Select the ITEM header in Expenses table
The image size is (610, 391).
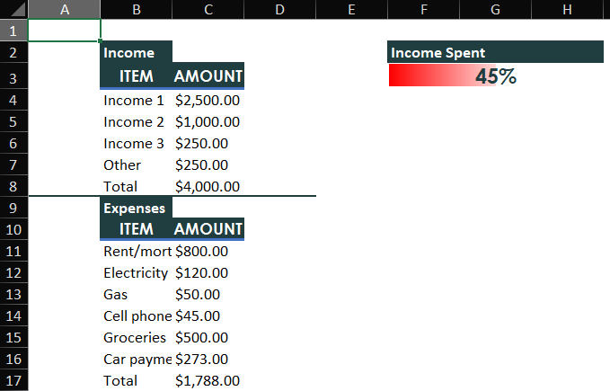click(x=136, y=229)
